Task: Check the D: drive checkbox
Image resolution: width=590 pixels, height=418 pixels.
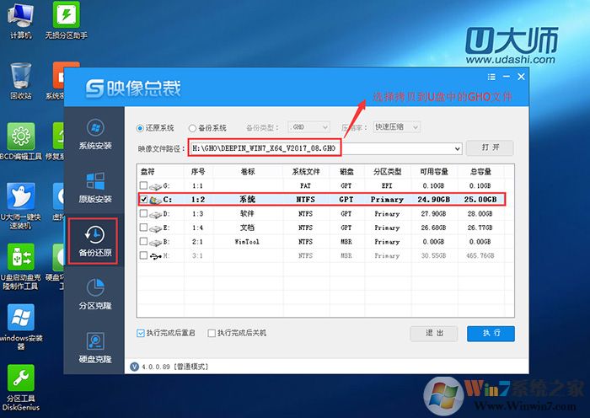Action: pos(142,213)
